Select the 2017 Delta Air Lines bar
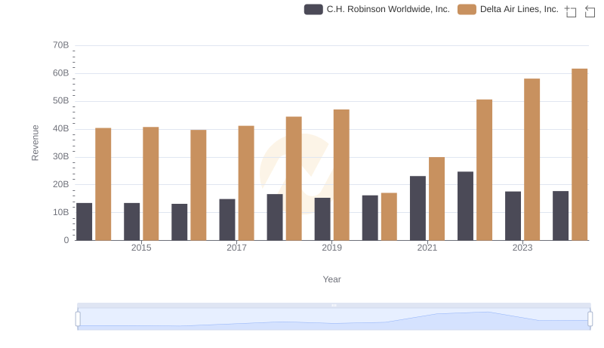Screen dimensions: 604x348 pos(246,183)
